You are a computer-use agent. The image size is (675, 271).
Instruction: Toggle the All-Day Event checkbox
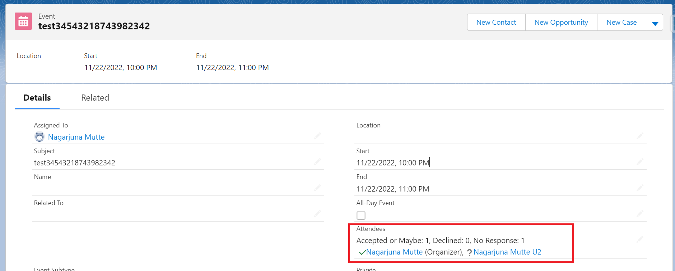(361, 216)
